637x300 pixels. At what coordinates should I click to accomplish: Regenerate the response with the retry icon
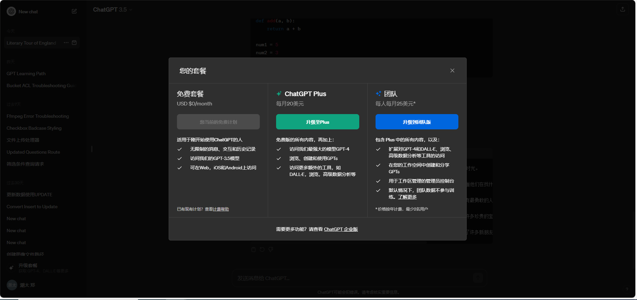262,249
